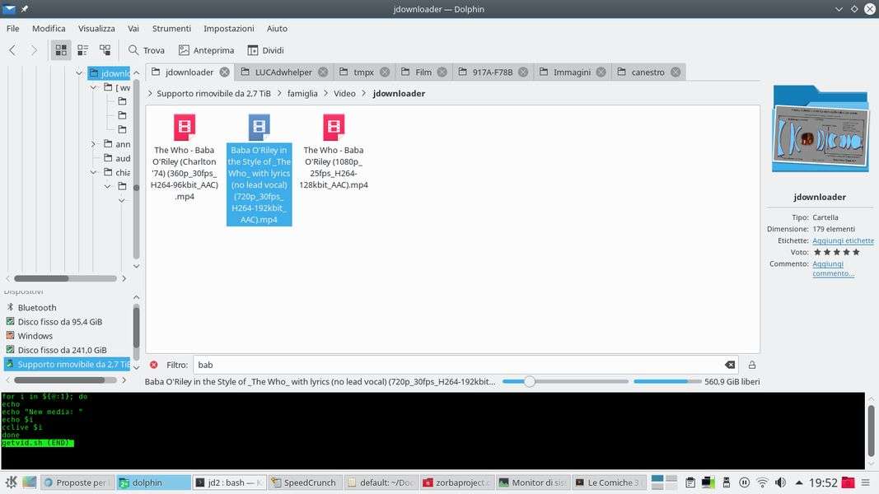
Task: Close the Immagini tab
Action: coord(601,72)
